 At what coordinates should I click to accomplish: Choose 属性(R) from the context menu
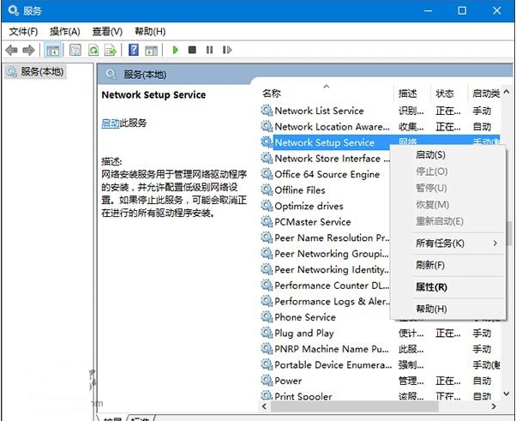pyautogui.click(x=430, y=287)
